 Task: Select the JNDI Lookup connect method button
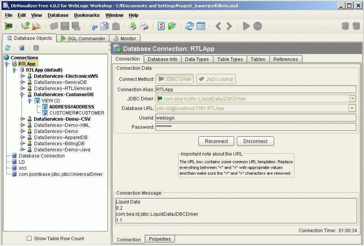point(216,79)
